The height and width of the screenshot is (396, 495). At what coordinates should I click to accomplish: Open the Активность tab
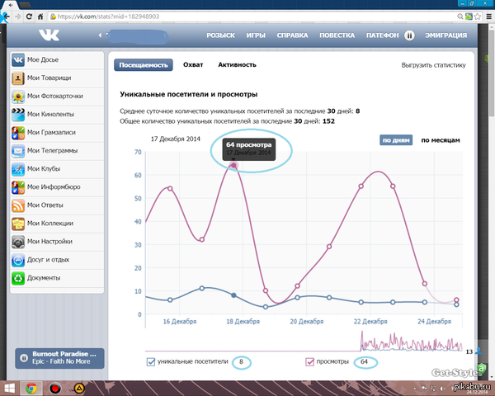pyautogui.click(x=237, y=64)
